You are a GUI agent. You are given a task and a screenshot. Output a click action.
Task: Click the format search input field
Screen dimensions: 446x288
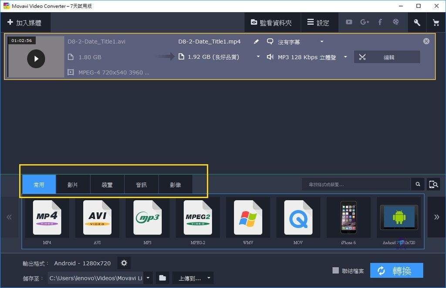tap(356, 185)
